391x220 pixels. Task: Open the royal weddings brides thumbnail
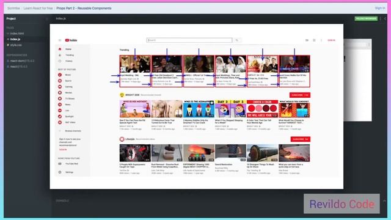click(231, 64)
